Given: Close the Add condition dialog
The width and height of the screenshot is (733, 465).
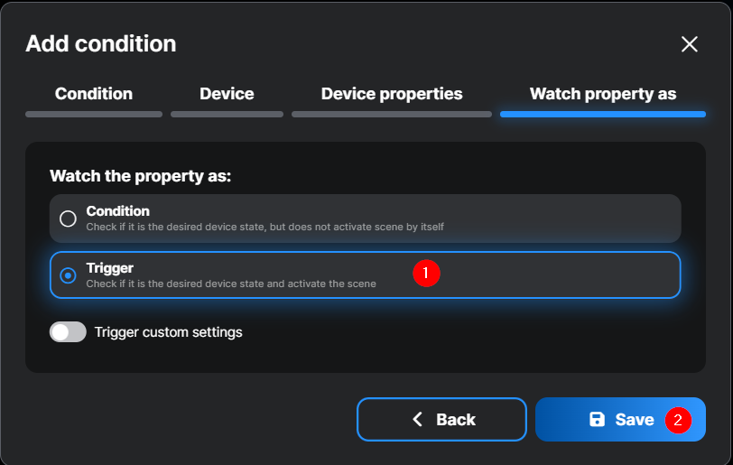Looking at the screenshot, I should click(x=690, y=44).
